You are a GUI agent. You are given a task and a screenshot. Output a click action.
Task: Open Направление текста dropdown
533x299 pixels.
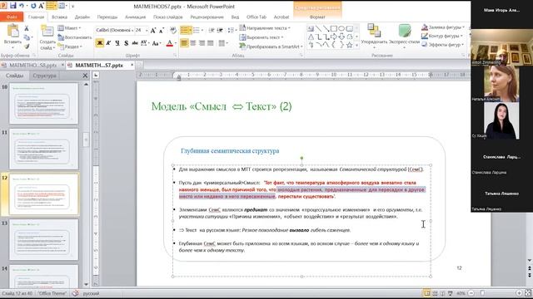pyautogui.click(x=265, y=27)
